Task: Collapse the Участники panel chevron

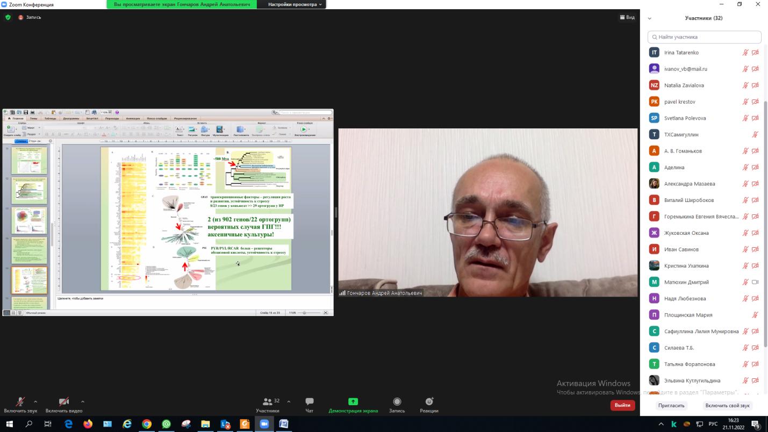Action: click(649, 18)
